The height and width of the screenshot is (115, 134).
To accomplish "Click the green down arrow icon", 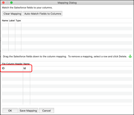I will coord(130,56).
